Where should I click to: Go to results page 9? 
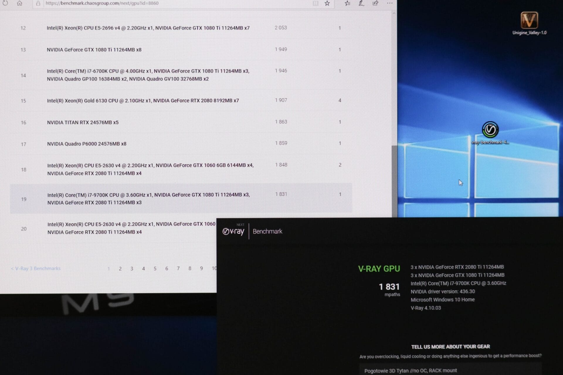pos(201,268)
